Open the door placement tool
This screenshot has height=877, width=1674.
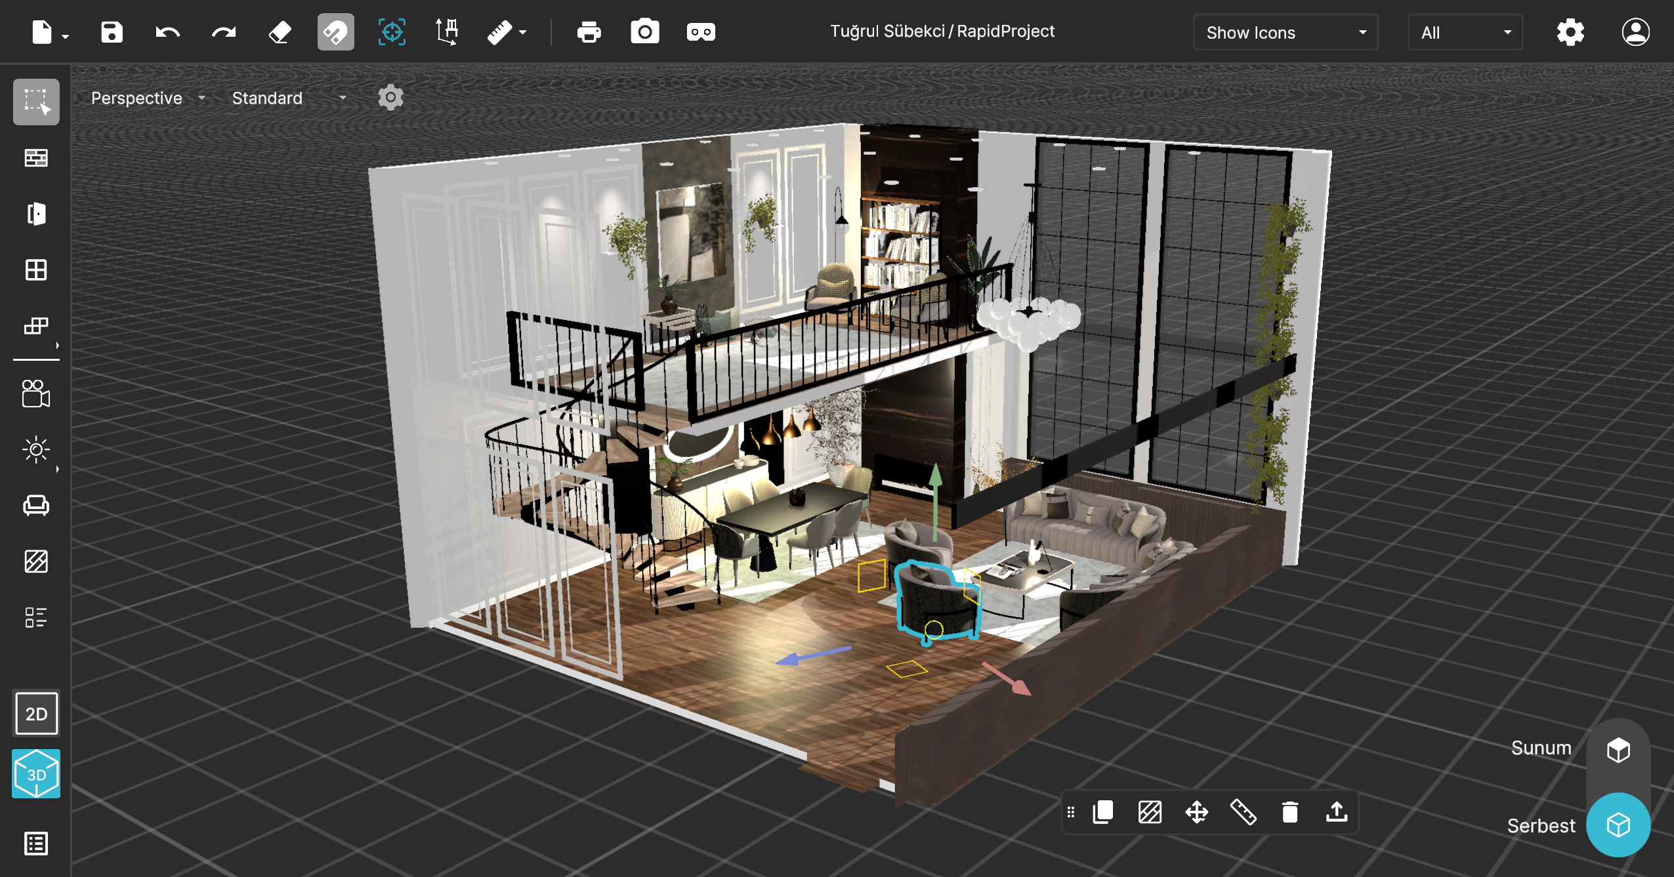(36, 214)
